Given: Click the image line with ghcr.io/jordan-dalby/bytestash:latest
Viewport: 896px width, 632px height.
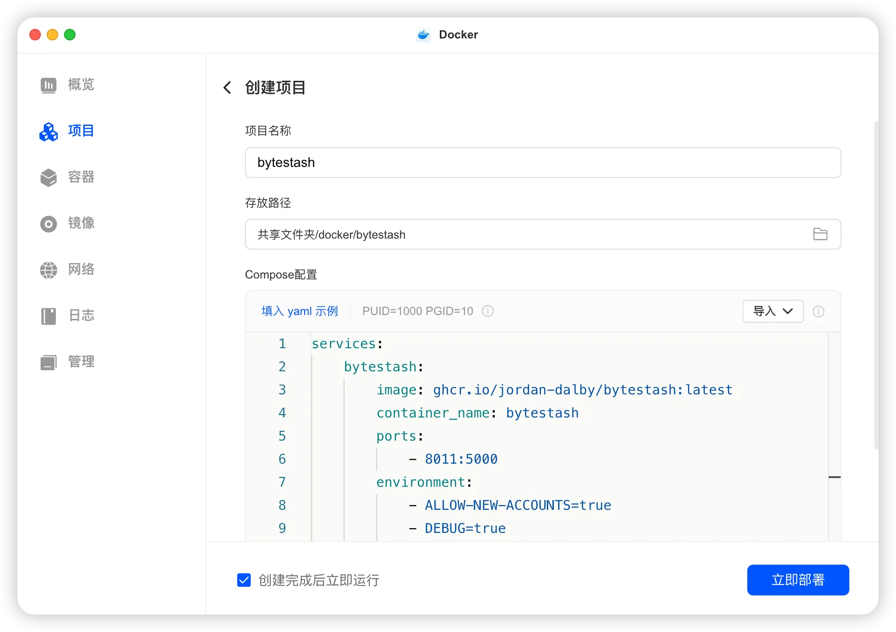Looking at the screenshot, I should tap(554, 390).
